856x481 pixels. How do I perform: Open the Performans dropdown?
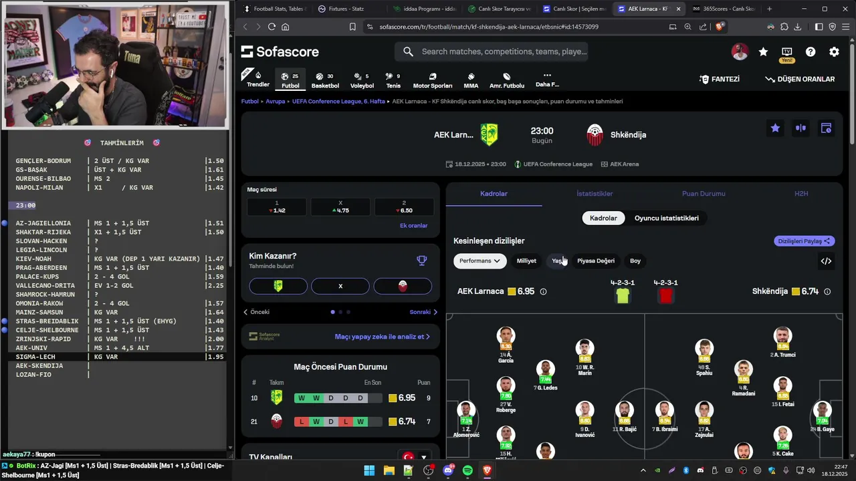(x=479, y=261)
